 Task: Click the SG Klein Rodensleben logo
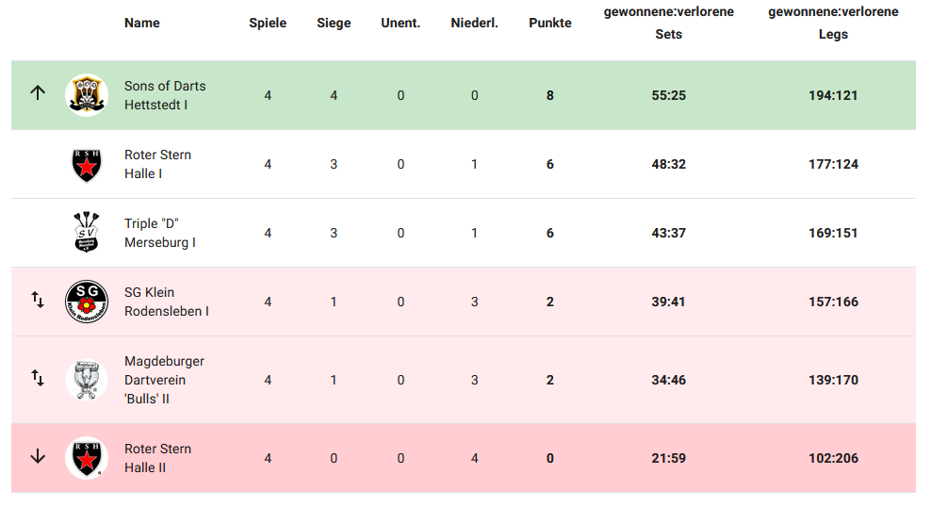tap(87, 302)
